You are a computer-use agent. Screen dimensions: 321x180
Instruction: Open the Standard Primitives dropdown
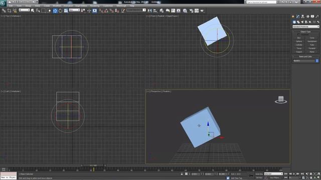tap(305, 26)
